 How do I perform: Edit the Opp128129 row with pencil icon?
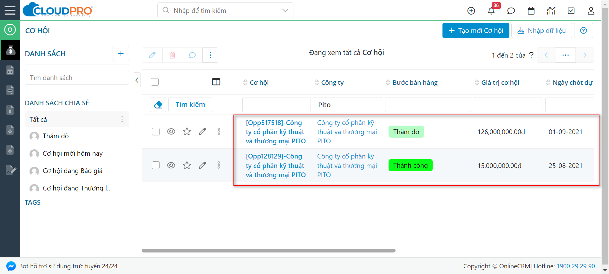[202, 165]
